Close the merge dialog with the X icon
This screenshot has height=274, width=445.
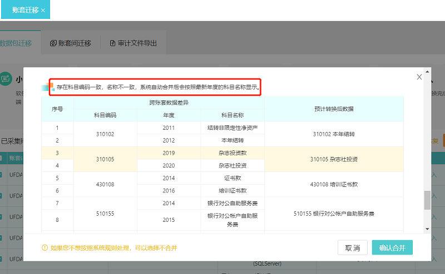tap(419, 77)
